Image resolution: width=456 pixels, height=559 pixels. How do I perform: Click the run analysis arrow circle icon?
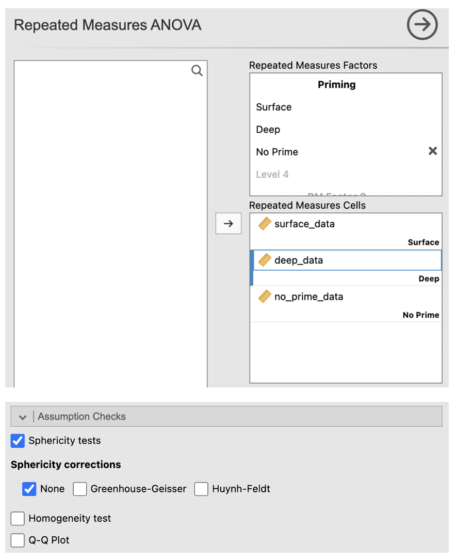point(422,25)
